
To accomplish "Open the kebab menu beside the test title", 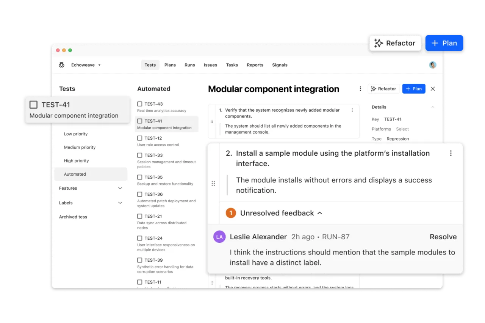I will (360, 88).
